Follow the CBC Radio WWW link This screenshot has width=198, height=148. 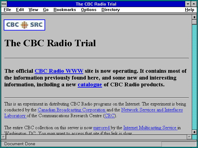(59, 71)
